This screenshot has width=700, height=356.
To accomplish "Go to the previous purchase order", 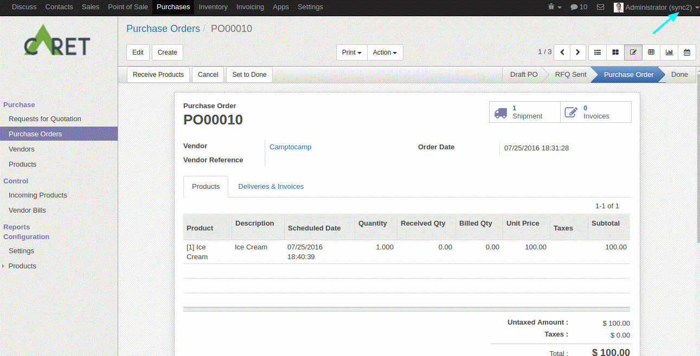I will point(562,52).
